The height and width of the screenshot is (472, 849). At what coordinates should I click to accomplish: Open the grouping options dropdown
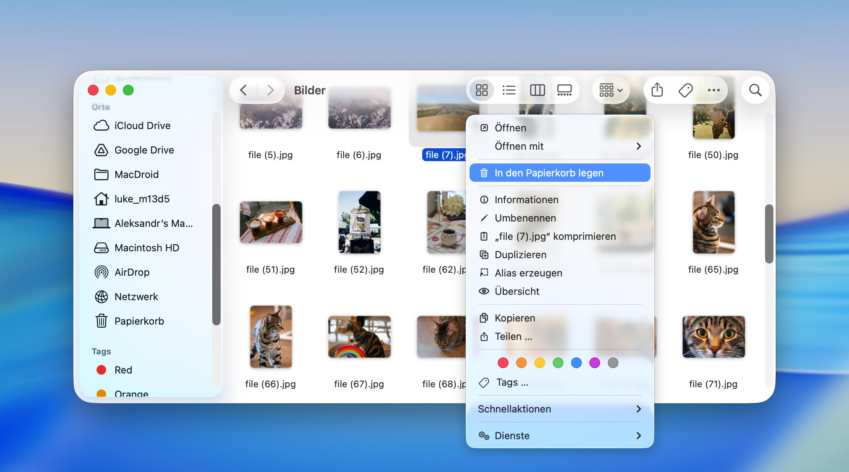[611, 90]
